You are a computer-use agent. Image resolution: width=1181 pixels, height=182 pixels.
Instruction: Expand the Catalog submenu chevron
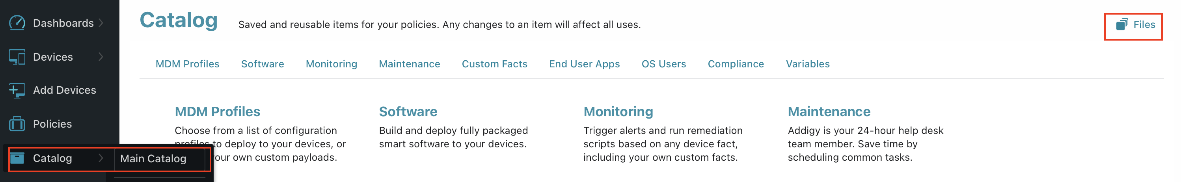point(101,158)
